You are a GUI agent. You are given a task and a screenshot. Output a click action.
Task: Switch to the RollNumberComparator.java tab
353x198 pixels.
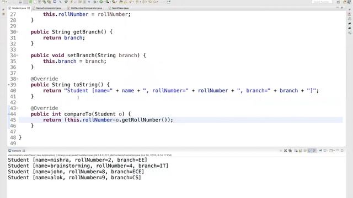click(x=86, y=8)
